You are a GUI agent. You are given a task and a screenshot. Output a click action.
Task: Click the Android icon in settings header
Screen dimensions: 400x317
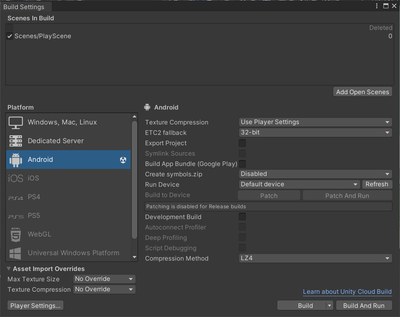click(147, 107)
